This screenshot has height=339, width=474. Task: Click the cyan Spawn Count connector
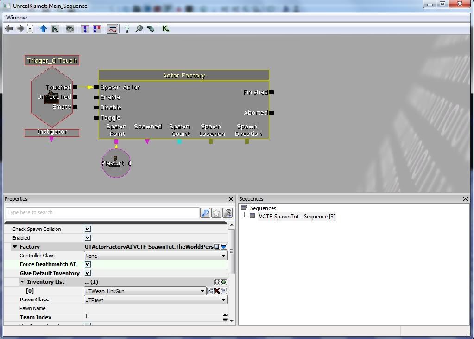click(179, 141)
